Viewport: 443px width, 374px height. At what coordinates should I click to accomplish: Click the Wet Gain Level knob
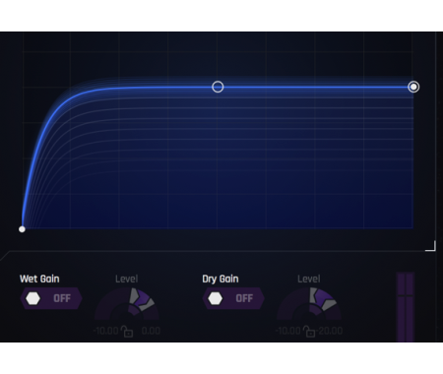[x=127, y=304]
